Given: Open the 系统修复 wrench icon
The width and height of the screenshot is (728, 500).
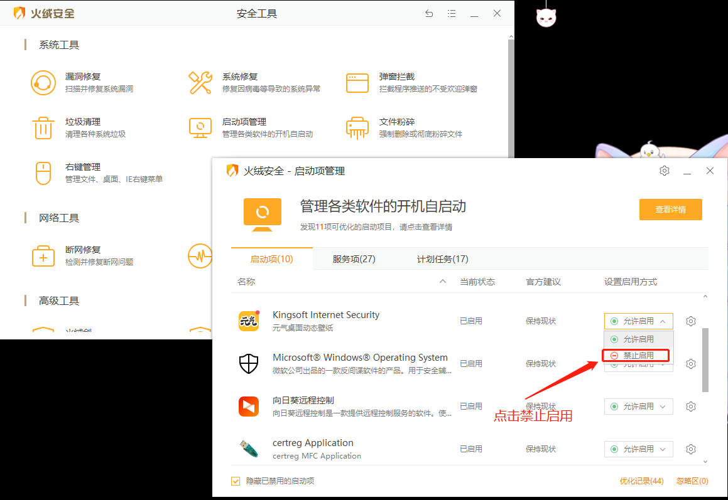Looking at the screenshot, I should point(200,83).
